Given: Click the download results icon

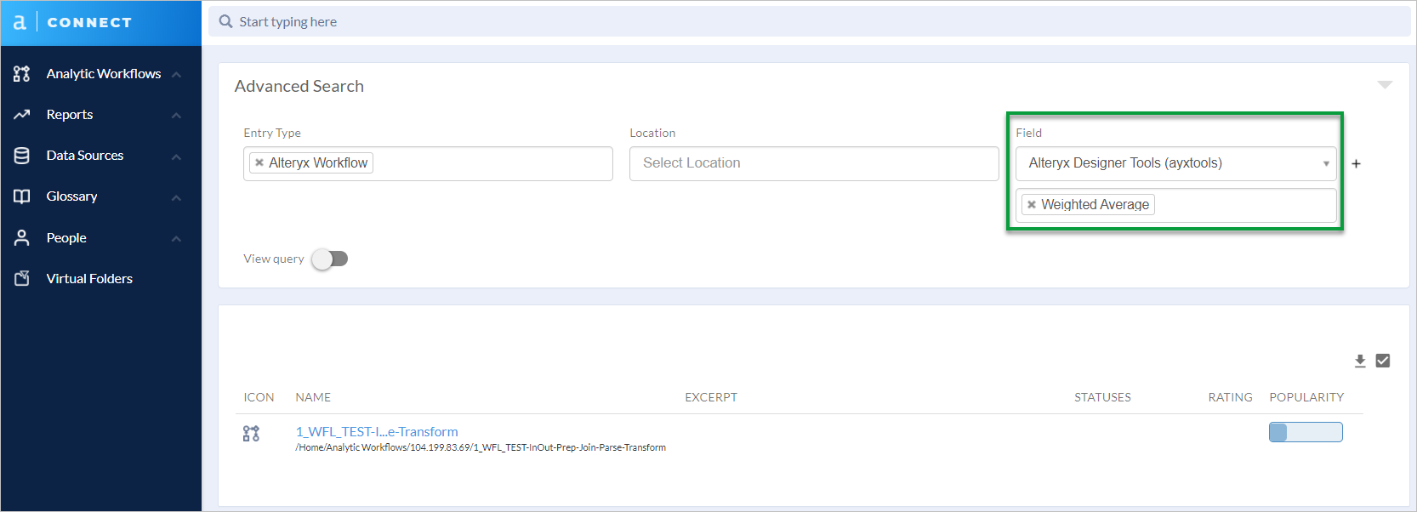Looking at the screenshot, I should (x=1360, y=361).
